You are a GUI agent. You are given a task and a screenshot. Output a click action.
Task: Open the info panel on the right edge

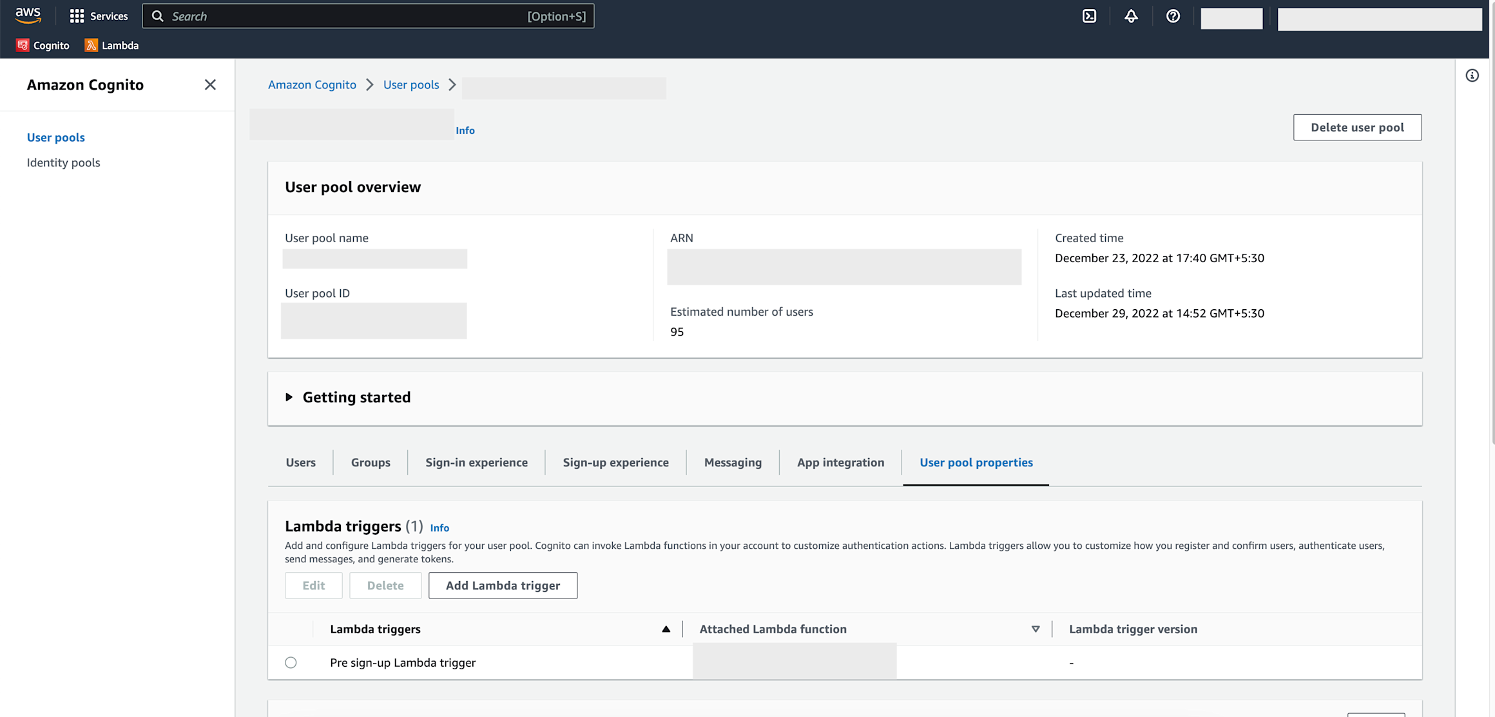point(1472,75)
